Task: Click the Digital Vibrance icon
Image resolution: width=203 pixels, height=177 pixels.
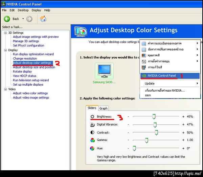Action: click(92, 125)
